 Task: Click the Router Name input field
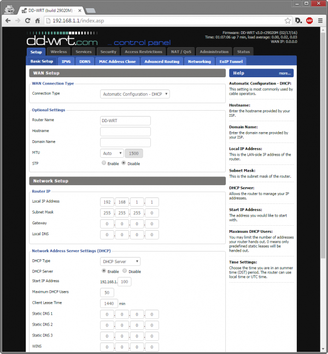click(125, 121)
